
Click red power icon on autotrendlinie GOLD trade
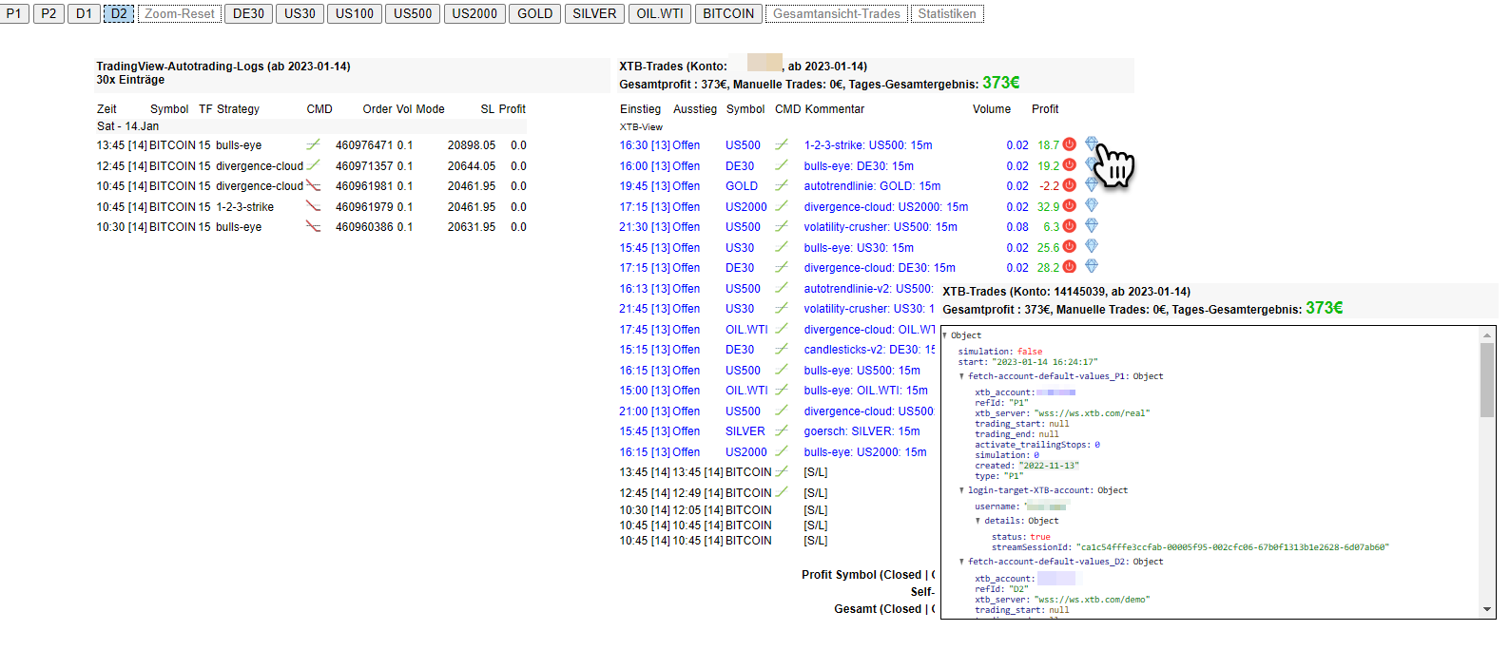coord(1069,185)
